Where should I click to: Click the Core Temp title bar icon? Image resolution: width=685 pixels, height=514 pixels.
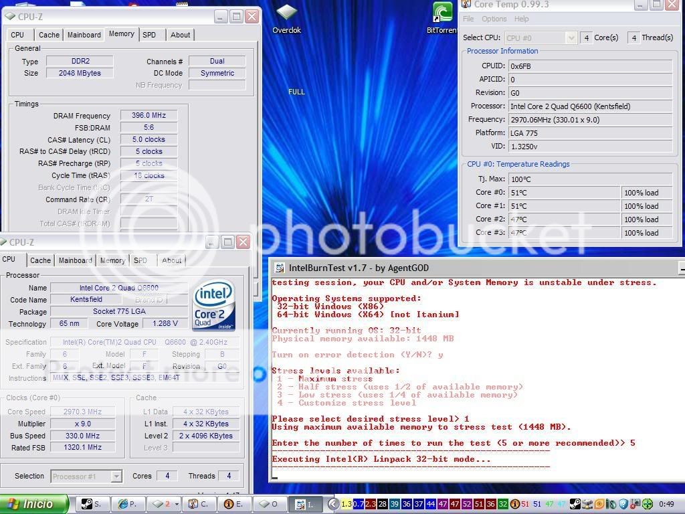[466, 5]
